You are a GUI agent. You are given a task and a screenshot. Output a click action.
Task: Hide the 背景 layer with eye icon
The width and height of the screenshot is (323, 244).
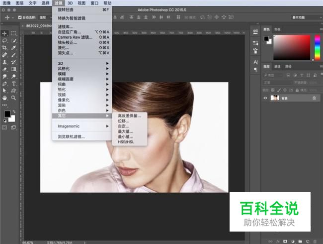click(265, 99)
